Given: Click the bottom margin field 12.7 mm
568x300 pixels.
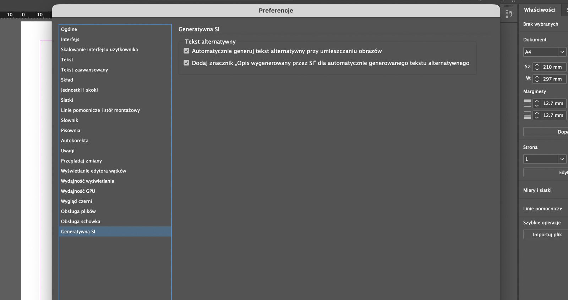Looking at the screenshot, I should point(554,115).
